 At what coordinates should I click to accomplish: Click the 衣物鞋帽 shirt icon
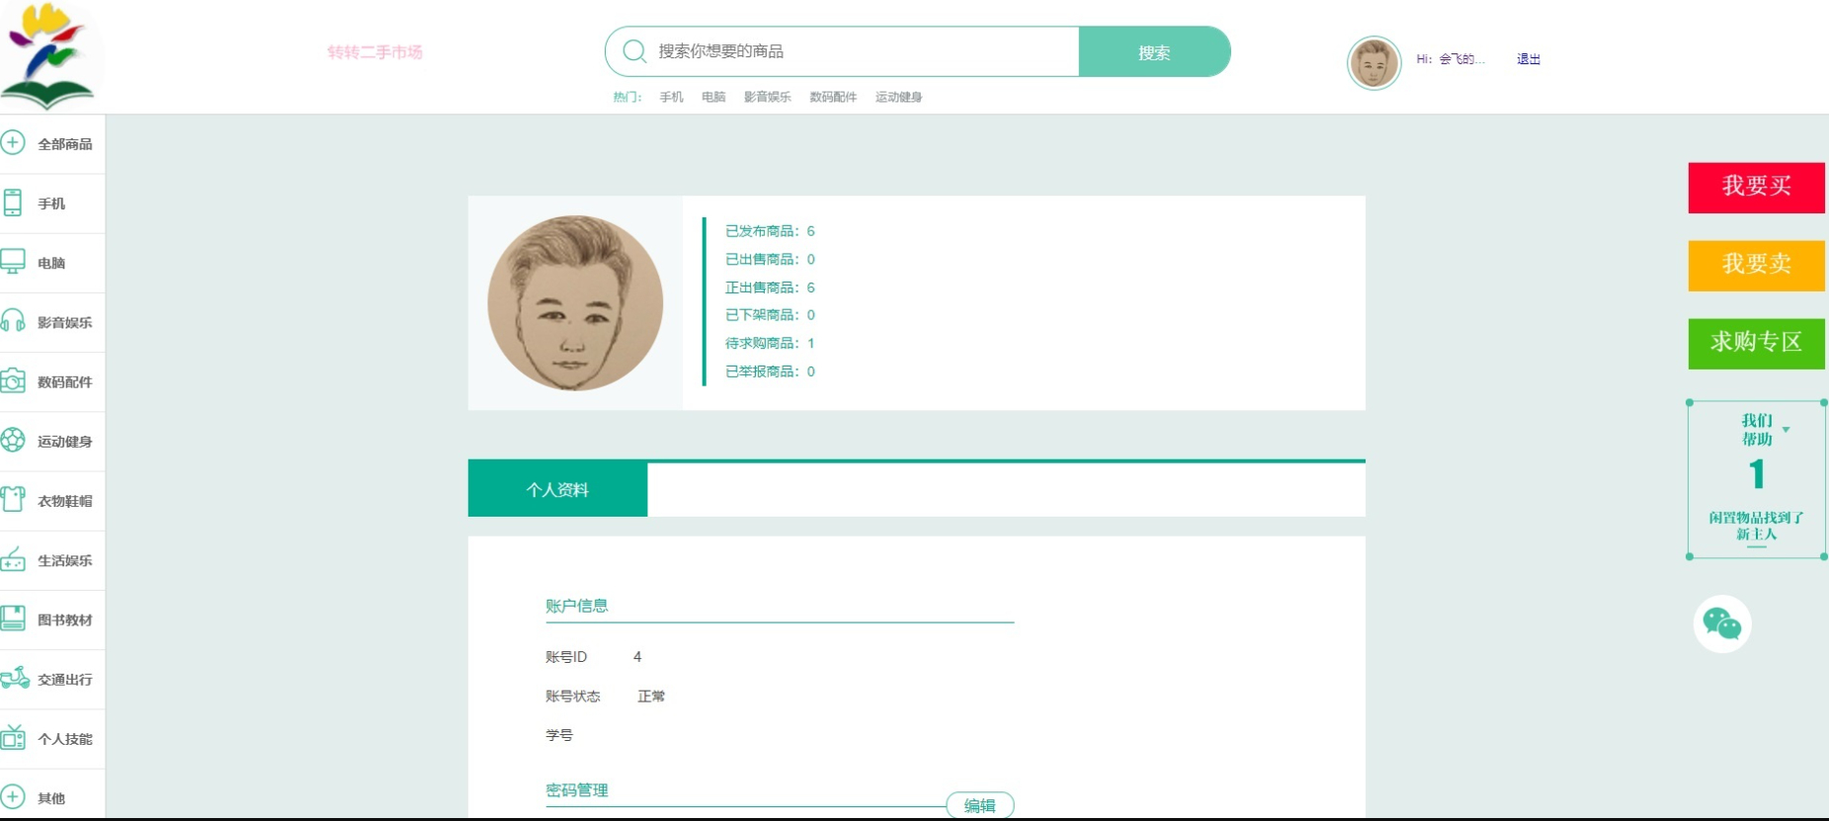13,500
